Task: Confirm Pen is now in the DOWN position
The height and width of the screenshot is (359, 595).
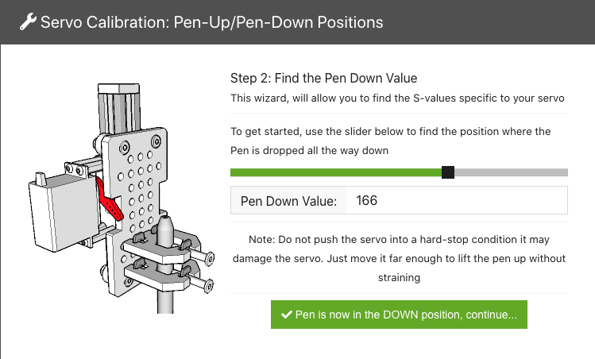Action: [399, 315]
